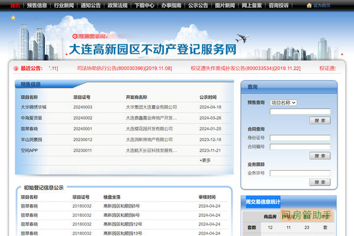Click the home icon beside 设为首页
The width and height of the screenshot is (354, 236).
point(309,5)
